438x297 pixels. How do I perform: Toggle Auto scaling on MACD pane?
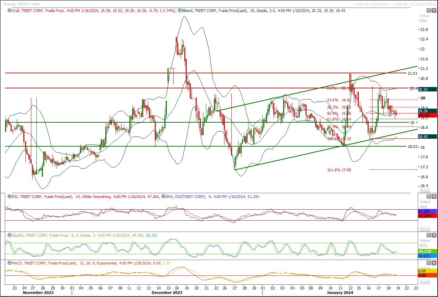[x=425, y=282]
